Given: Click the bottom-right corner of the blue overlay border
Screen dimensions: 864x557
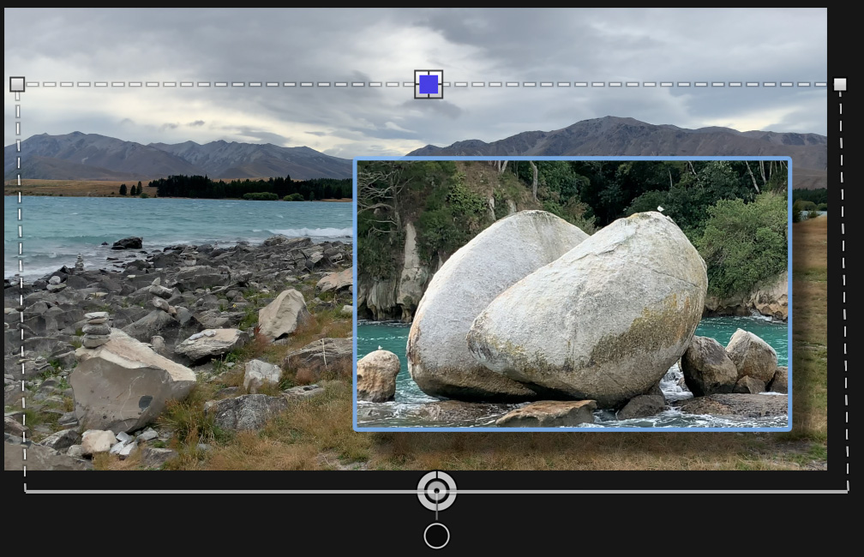Looking at the screenshot, I should coord(789,428).
